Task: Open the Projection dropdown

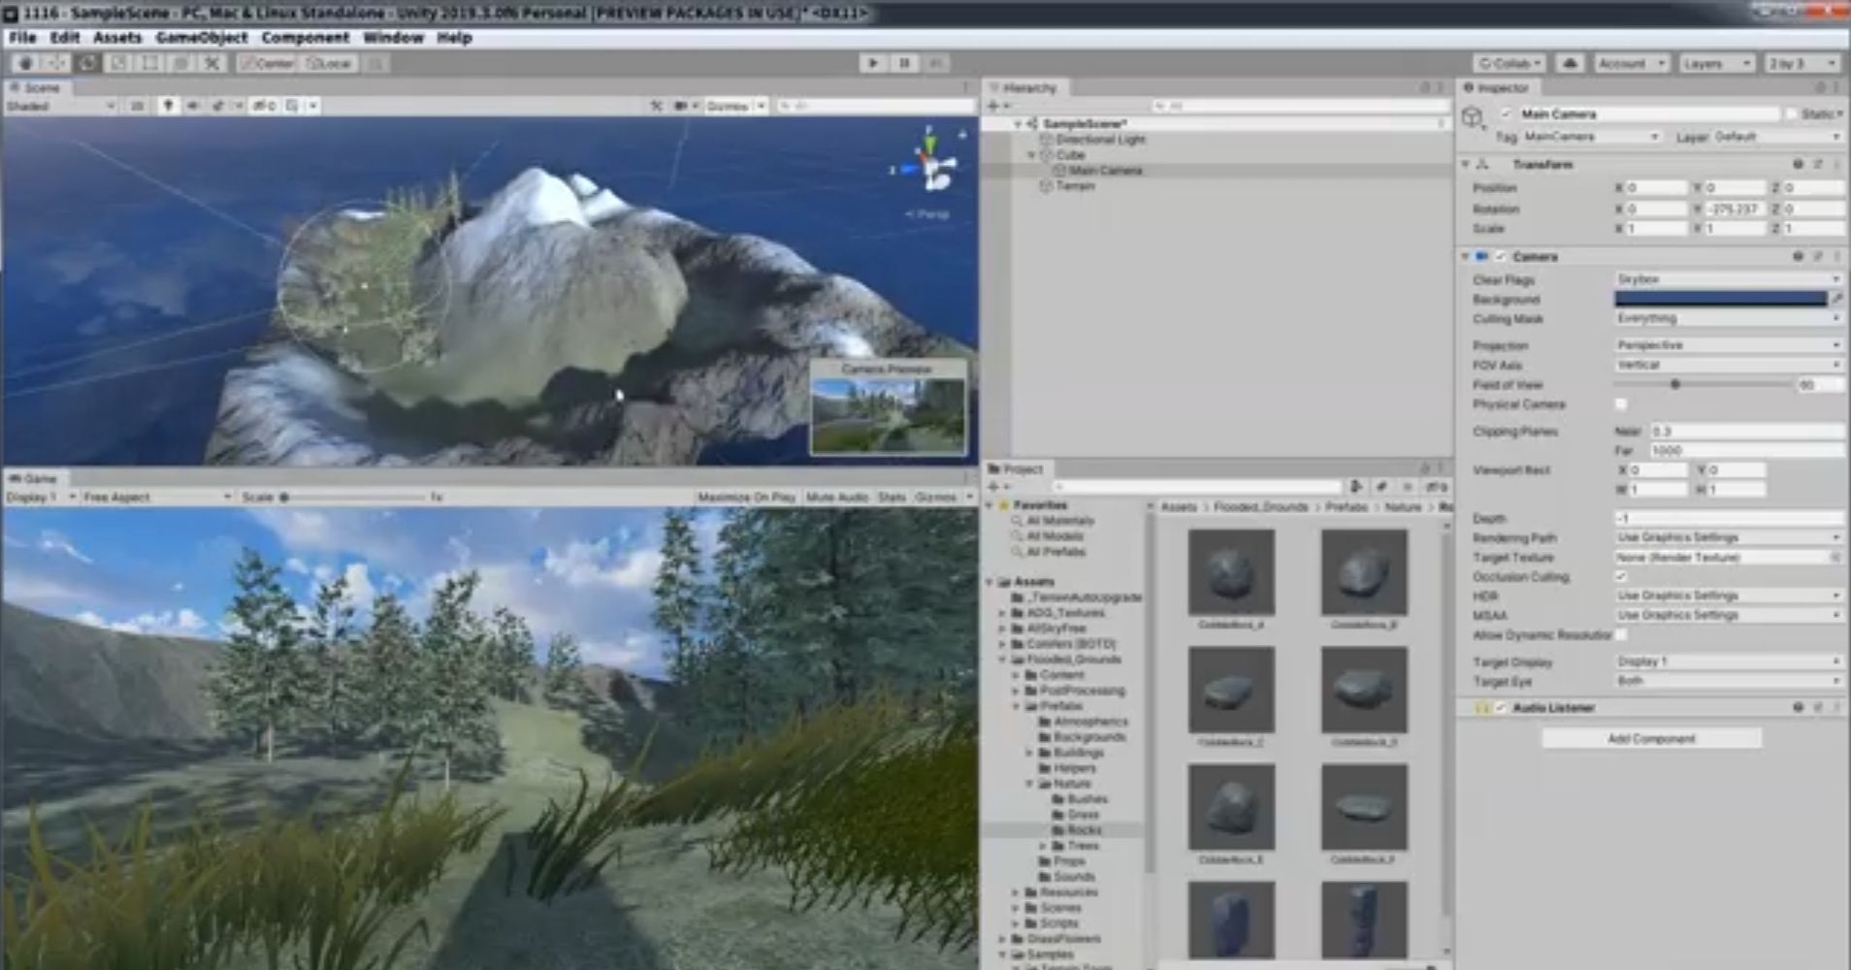Action: pyautogui.click(x=1727, y=345)
